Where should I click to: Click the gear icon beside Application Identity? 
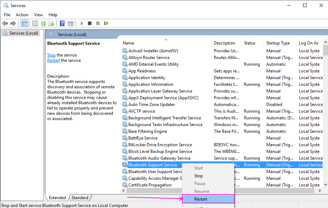tap(125, 78)
